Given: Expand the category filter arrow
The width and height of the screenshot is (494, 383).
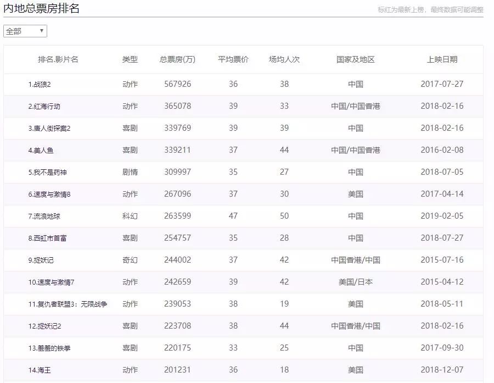Looking at the screenshot, I should pos(42,31).
